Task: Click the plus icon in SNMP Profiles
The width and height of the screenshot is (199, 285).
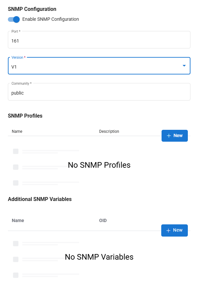Action: click(x=169, y=136)
